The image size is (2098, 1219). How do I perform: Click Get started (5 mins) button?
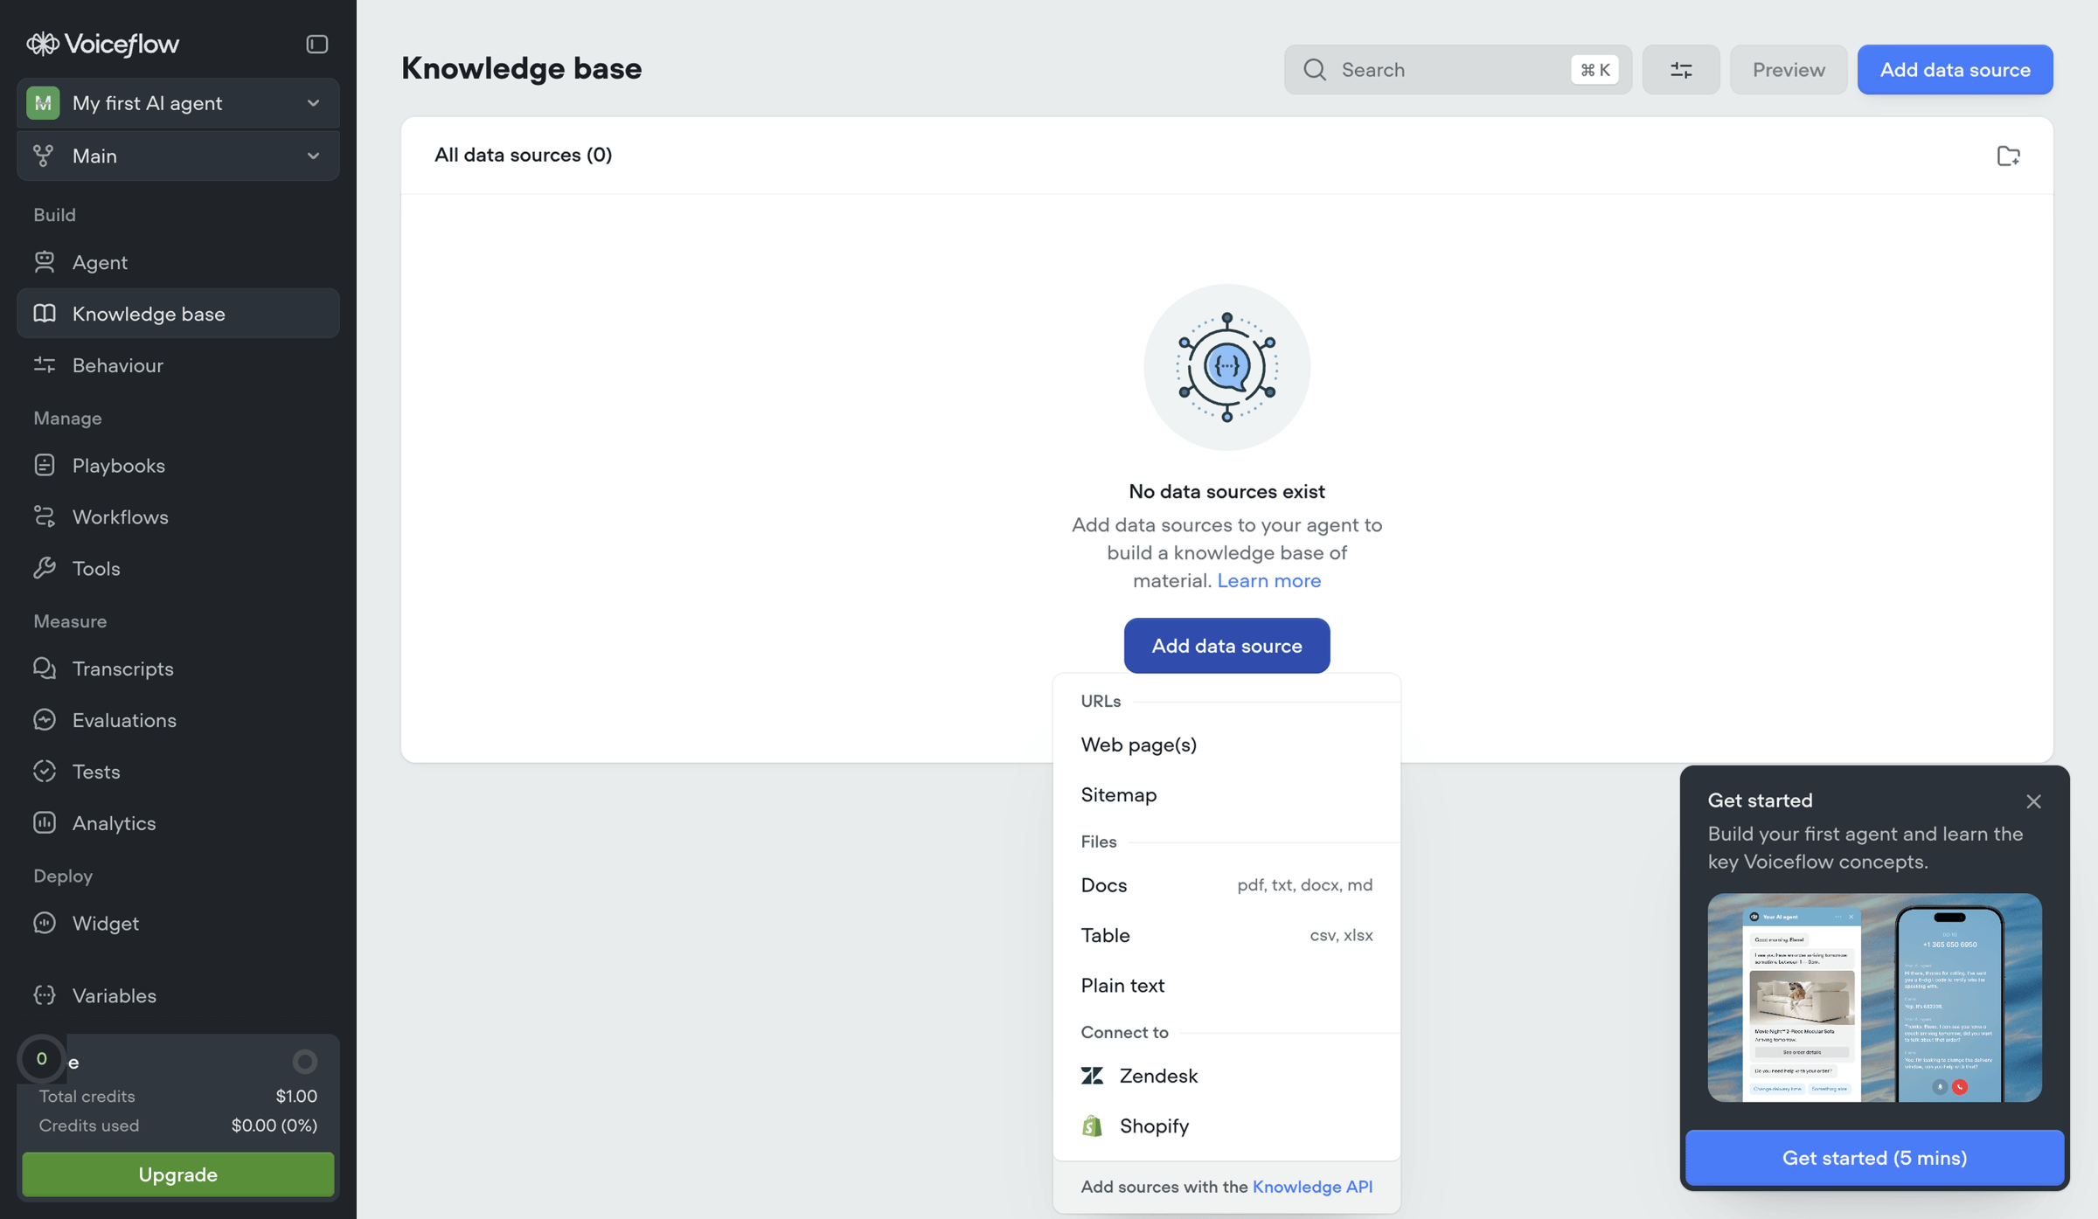[x=1874, y=1158]
